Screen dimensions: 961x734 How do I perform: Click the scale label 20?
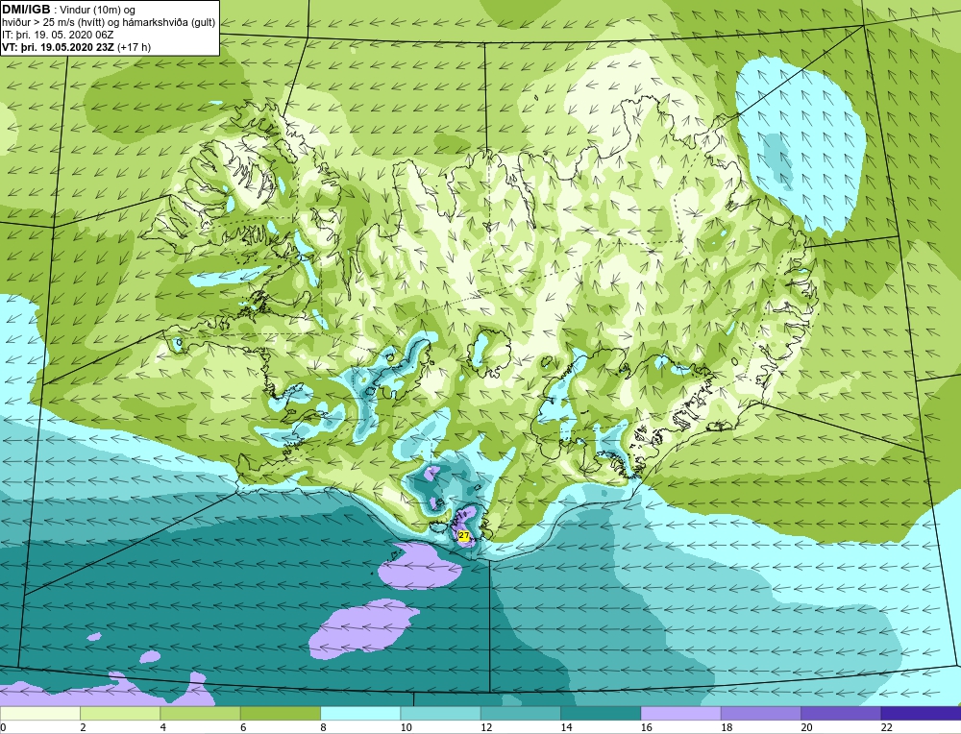coord(807,727)
